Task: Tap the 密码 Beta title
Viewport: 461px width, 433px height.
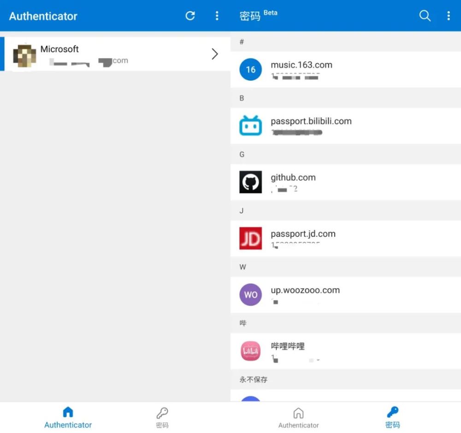Action: tap(259, 15)
